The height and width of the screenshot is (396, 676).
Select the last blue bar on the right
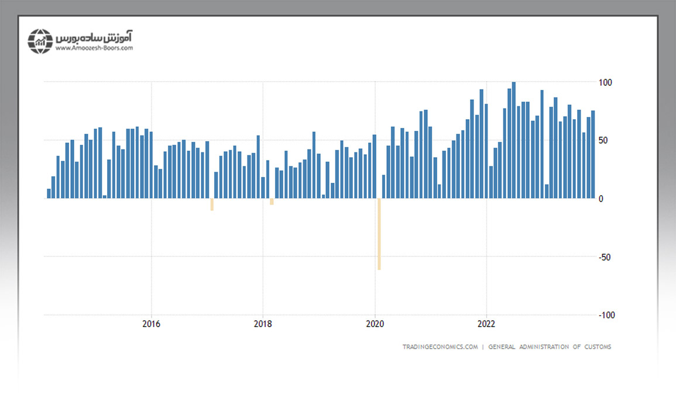[x=593, y=155]
